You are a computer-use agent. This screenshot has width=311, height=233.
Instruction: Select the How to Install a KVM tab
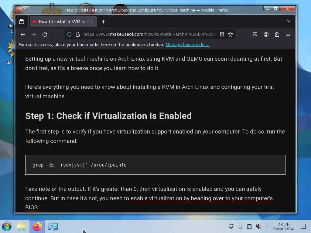tap(63, 22)
